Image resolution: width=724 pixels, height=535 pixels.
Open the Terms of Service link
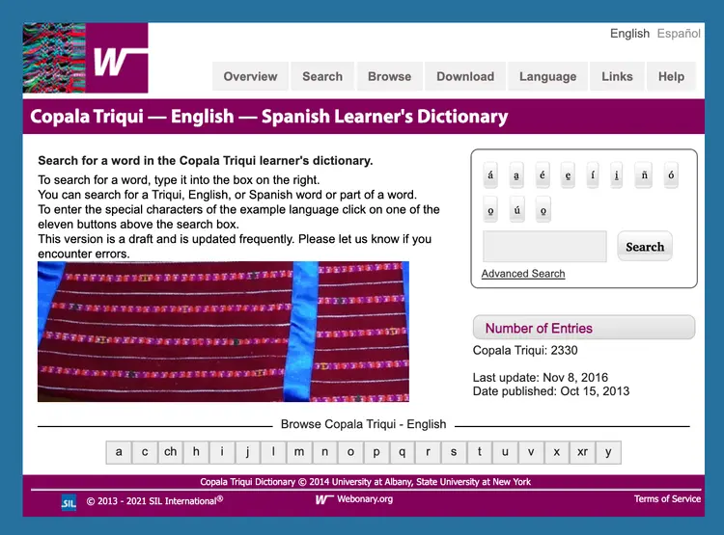(x=667, y=499)
